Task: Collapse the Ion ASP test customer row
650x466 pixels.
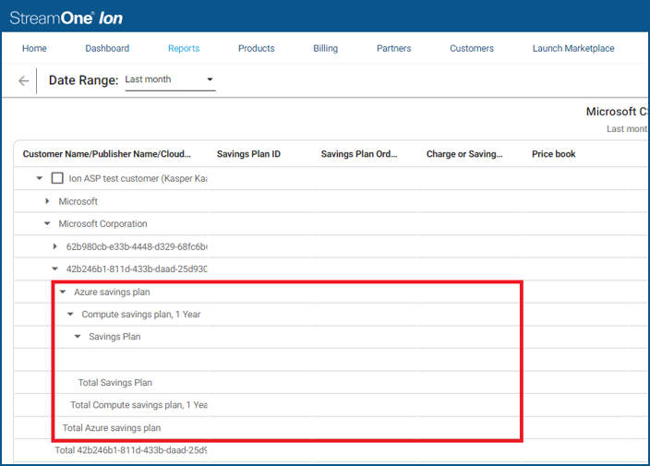Action: (40, 178)
